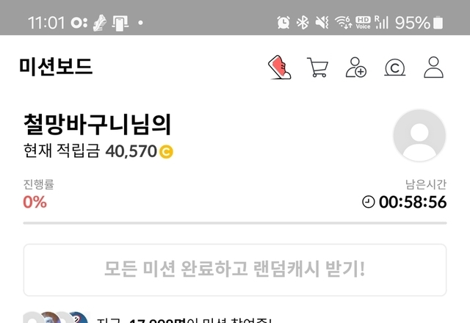The height and width of the screenshot is (323, 470).
Task: Tap the battery 95% indicator
Action: click(419, 23)
